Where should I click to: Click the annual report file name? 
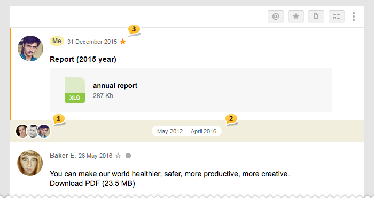[x=115, y=86]
